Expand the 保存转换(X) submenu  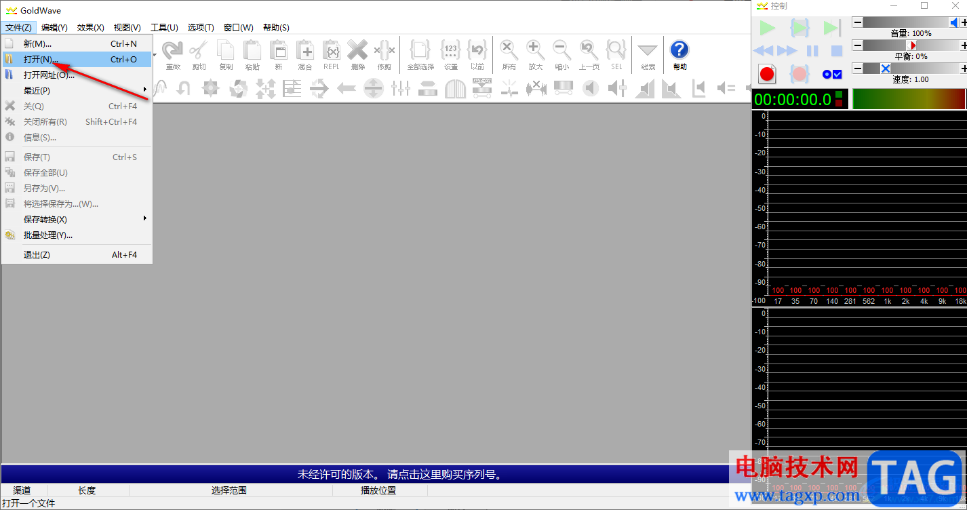pyautogui.click(x=77, y=219)
